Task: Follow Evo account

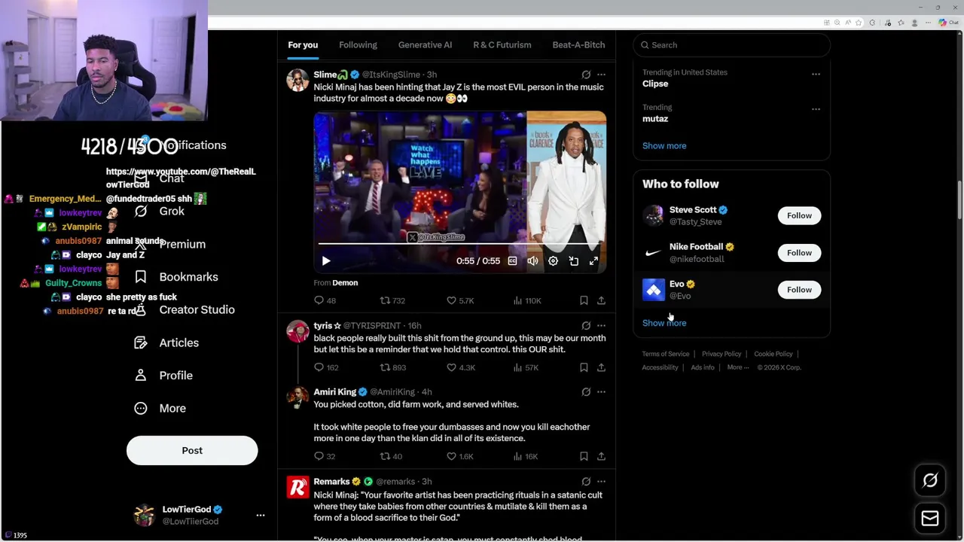Action: click(x=799, y=290)
